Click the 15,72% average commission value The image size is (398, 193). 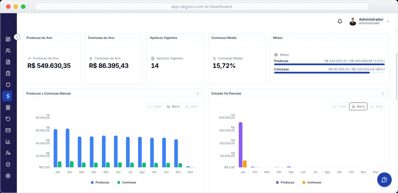[x=224, y=66]
